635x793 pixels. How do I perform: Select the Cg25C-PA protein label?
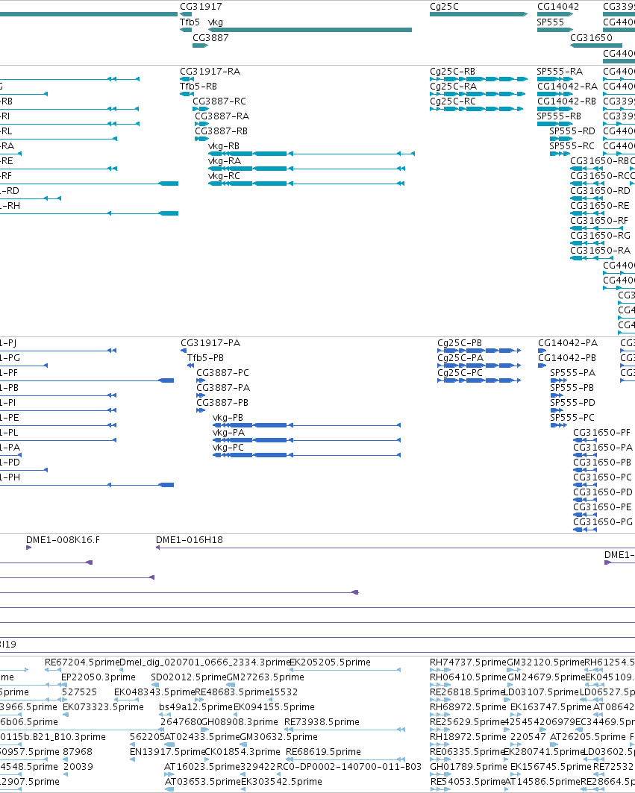[x=460, y=358]
